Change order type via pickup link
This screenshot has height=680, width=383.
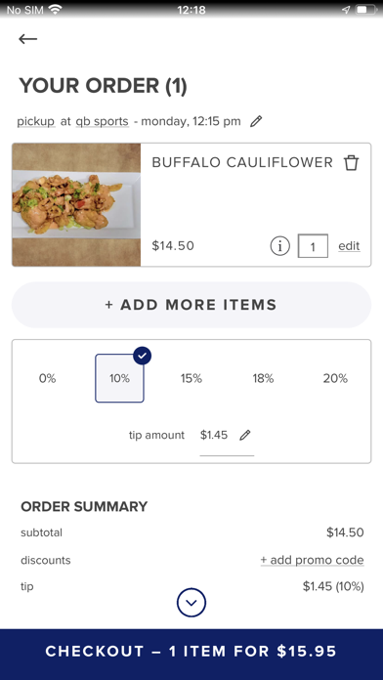[x=36, y=121]
